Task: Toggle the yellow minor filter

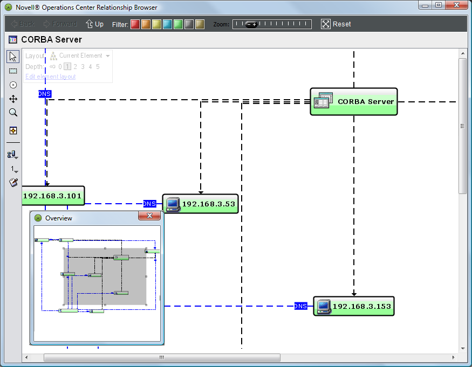Action: coord(156,24)
